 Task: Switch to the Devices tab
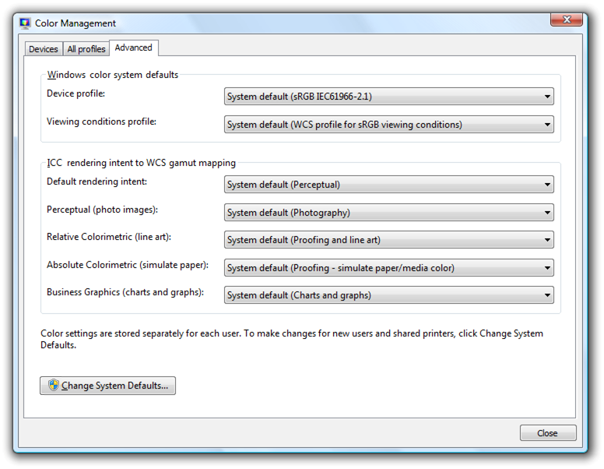(44, 49)
